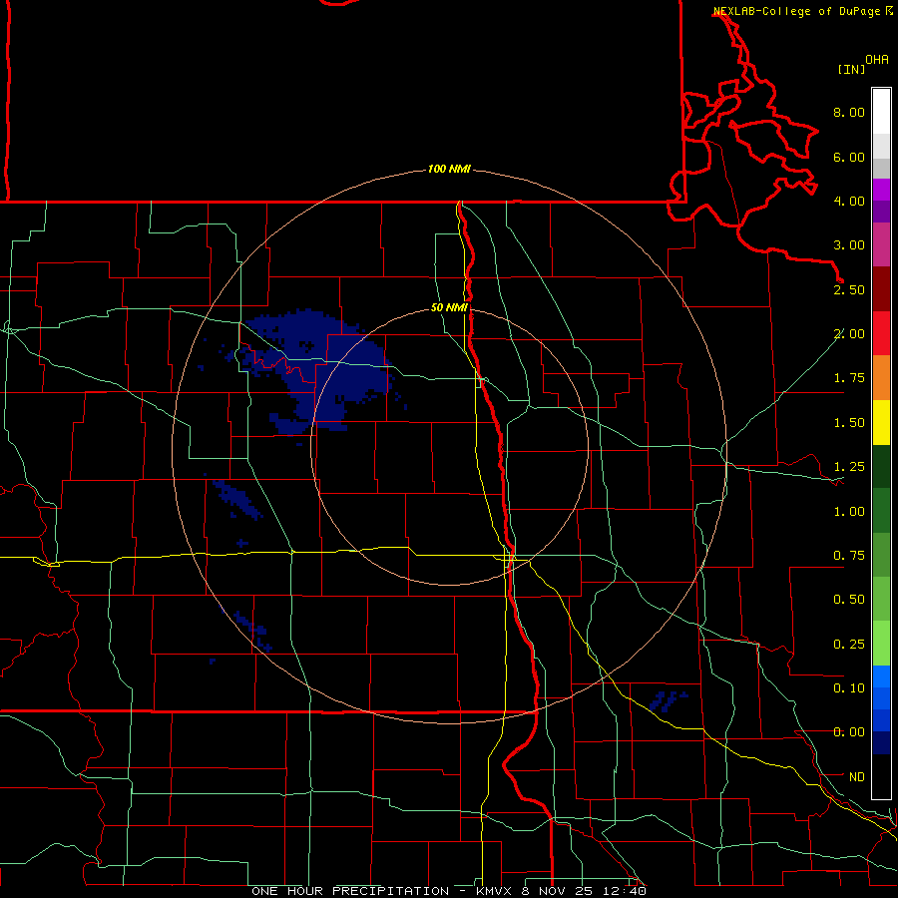Pick the orange legend color swatch
This screenshot has height=898, width=898.
click(x=881, y=378)
